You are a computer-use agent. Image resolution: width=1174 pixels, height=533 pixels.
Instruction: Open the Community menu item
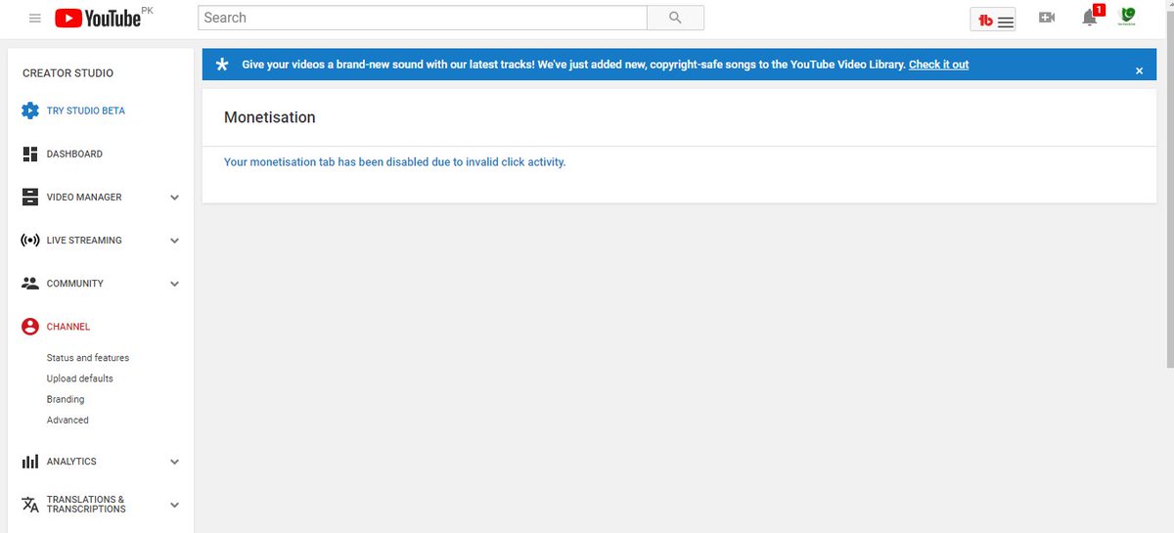coord(75,283)
